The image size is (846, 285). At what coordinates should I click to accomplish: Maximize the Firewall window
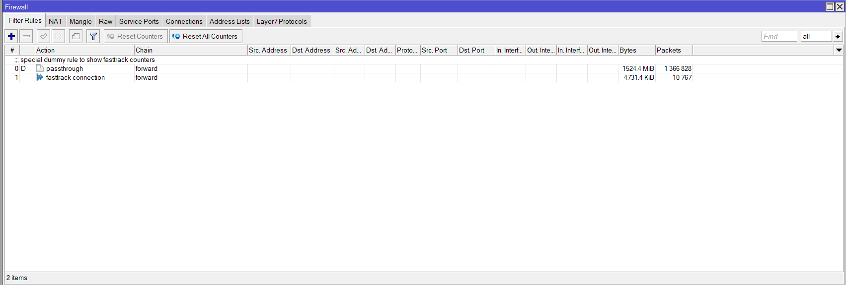[830, 6]
